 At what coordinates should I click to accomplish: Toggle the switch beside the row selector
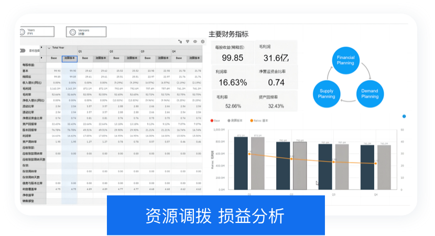tap(23, 50)
